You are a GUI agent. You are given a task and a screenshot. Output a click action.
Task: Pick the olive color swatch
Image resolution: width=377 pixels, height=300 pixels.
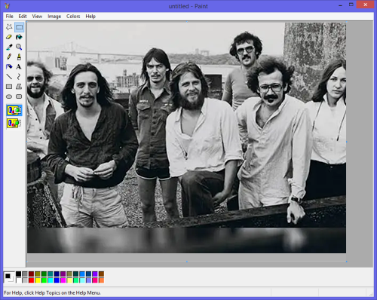pyautogui.click(x=38, y=274)
